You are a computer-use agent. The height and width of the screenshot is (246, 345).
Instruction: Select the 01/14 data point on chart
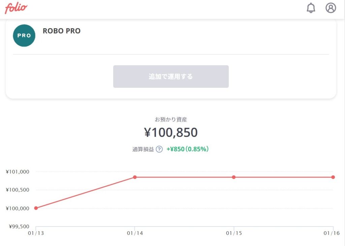(x=135, y=177)
